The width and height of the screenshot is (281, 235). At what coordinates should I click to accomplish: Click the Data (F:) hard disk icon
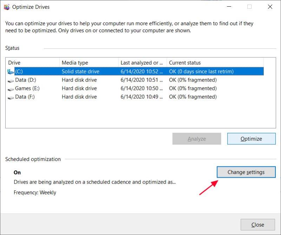[x=11, y=97]
